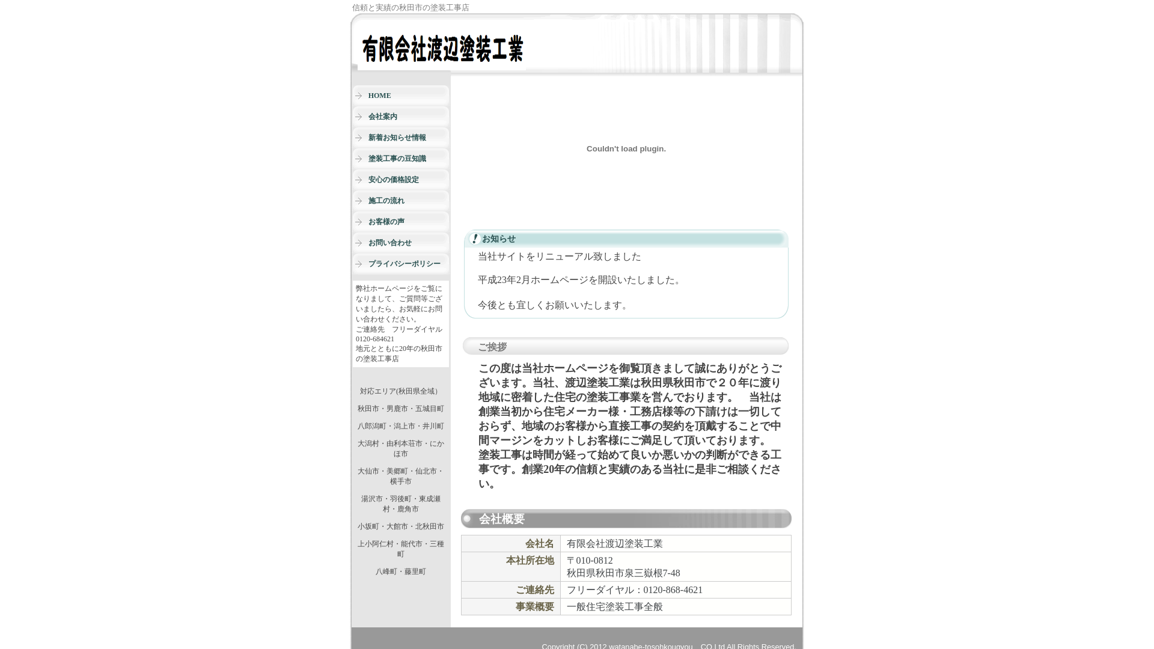Open the 安心の価格設定 page
This screenshot has height=649, width=1154.
(394, 179)
